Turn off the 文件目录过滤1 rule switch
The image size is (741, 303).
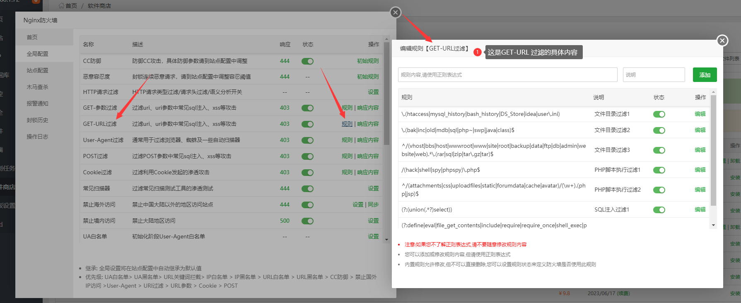[x=659, y=114]
